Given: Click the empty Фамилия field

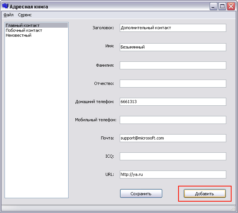Looking at the screenshot, I should click(x=173, y=65).
